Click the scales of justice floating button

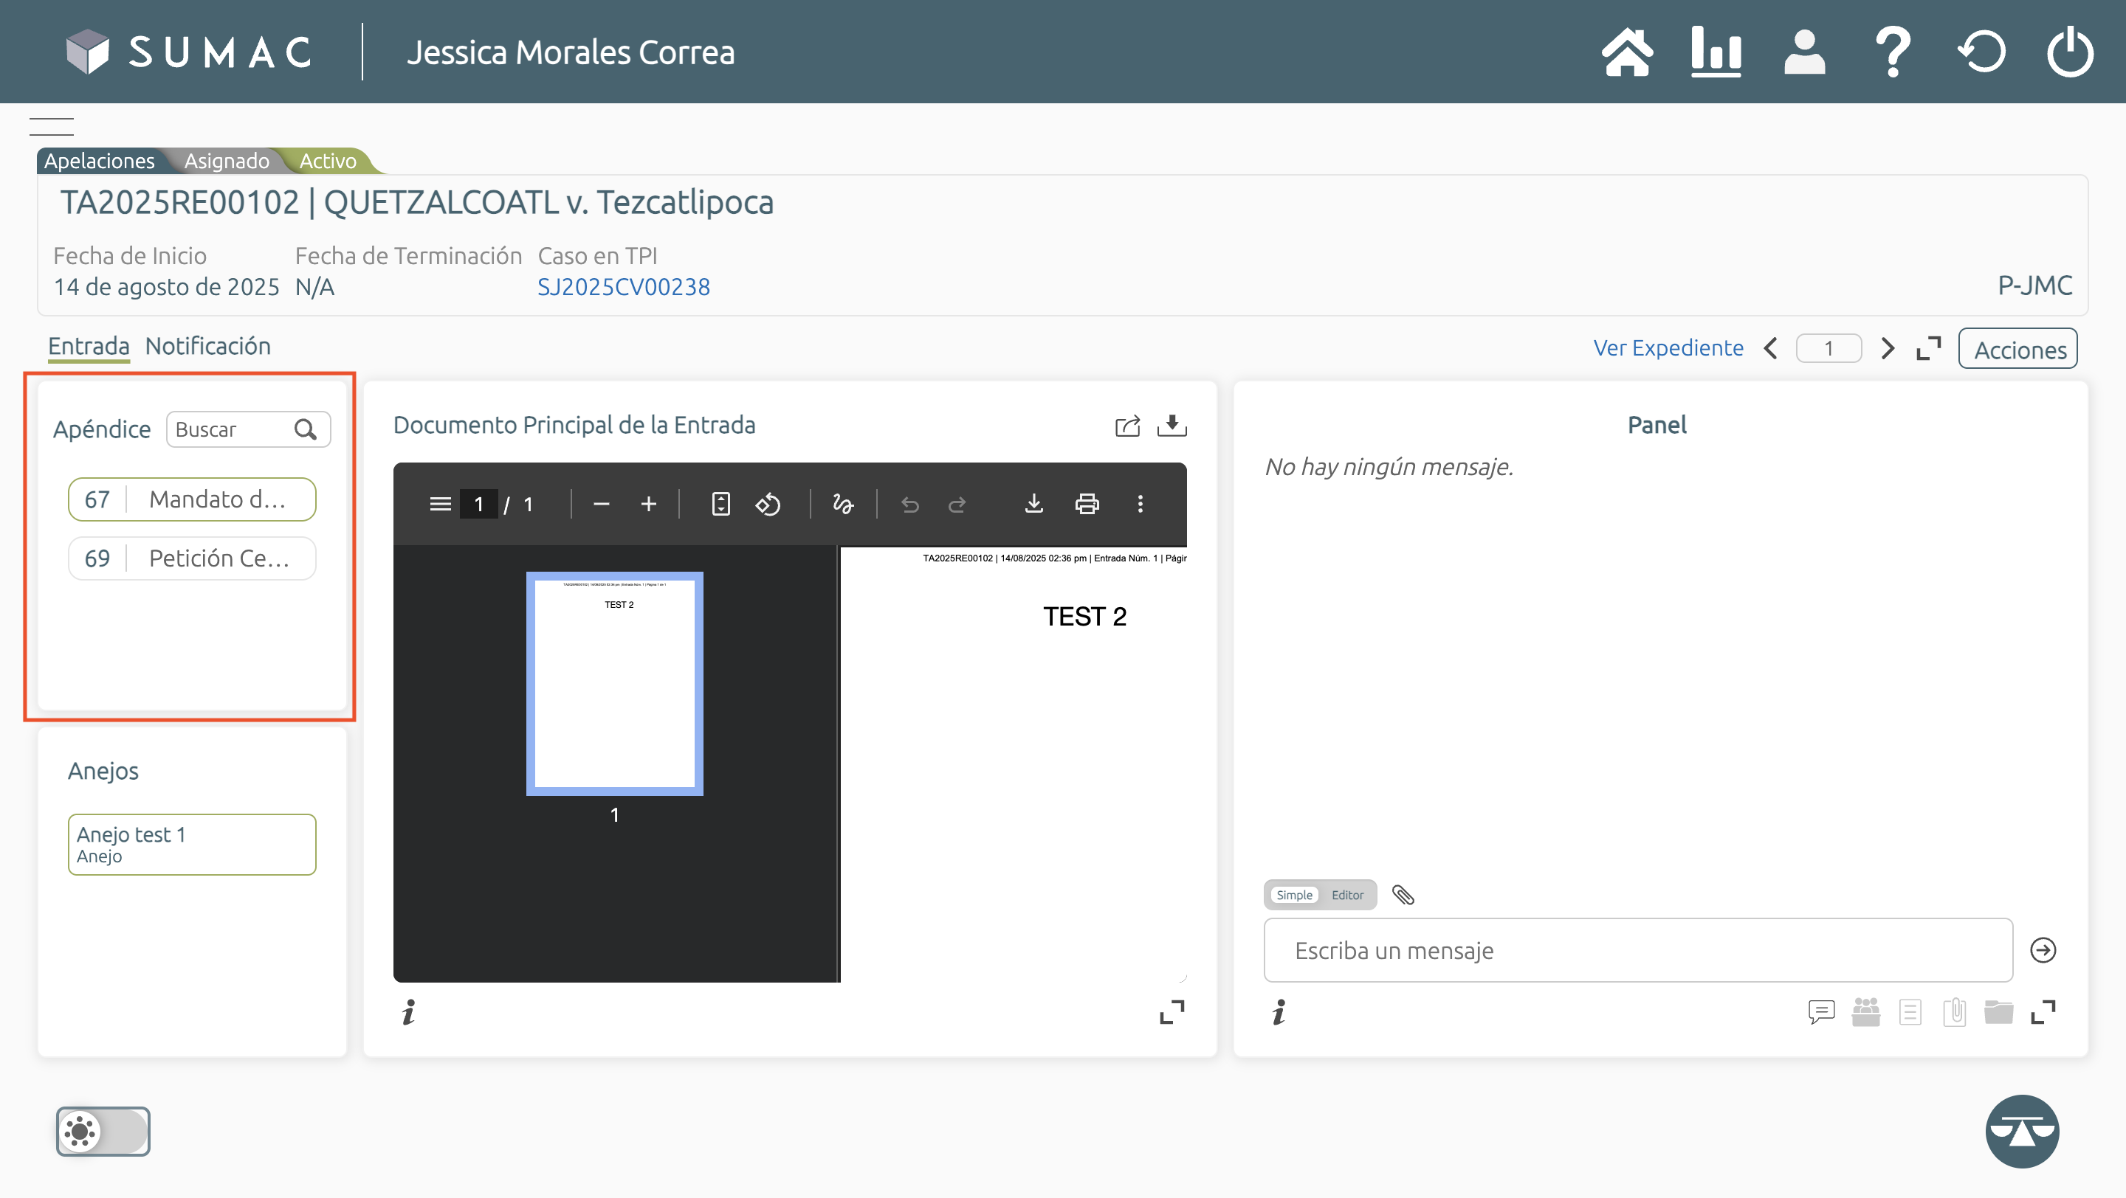point(2021,1131)
